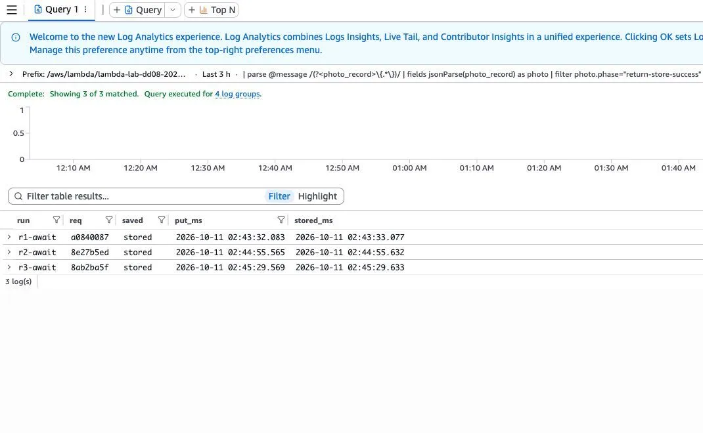Sort by the saved column header
The image size is (703, 433).
(x=132, y=220)
